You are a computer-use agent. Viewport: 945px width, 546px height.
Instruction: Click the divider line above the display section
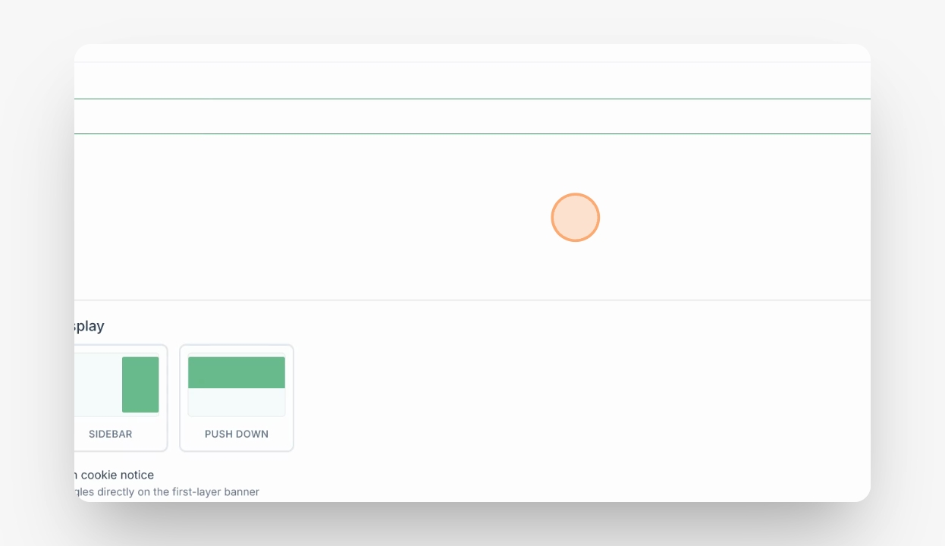tap(472, 300)
